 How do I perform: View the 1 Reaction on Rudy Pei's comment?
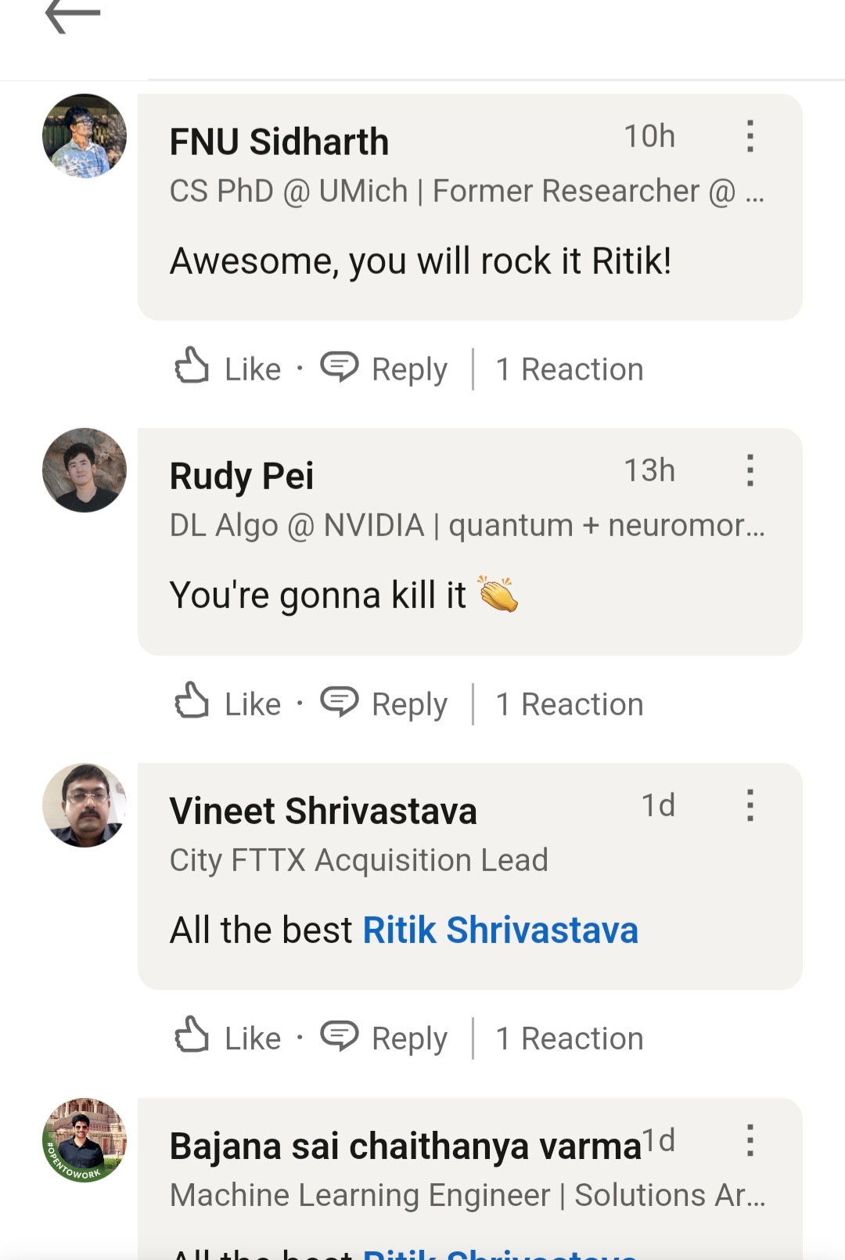pos(570,704)
